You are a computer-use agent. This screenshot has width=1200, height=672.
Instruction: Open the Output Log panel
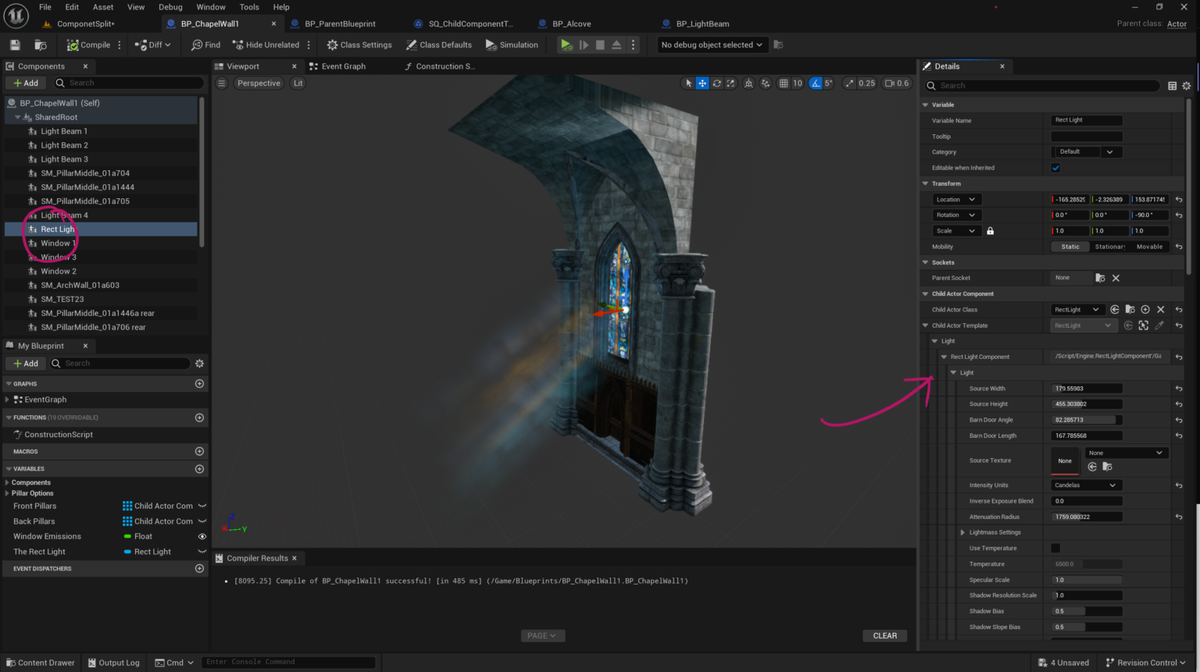(x=114, y=663)
